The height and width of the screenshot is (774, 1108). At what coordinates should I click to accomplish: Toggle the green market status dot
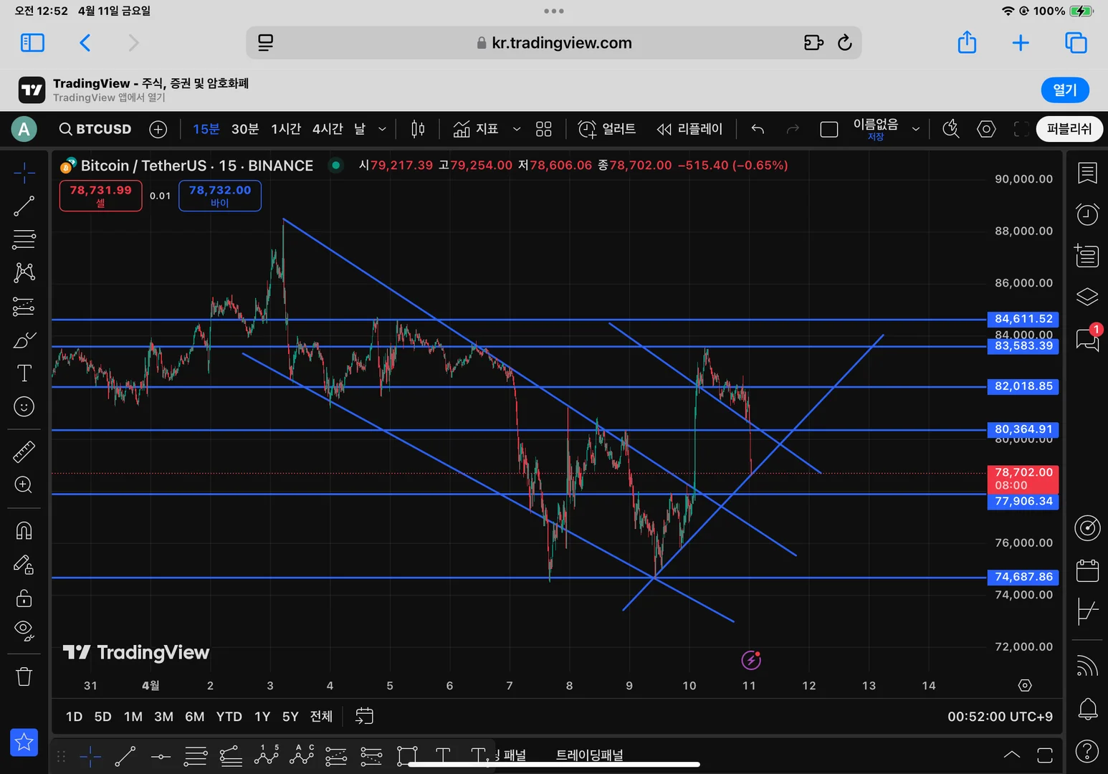pyautogui.click(x=335, y=166)
